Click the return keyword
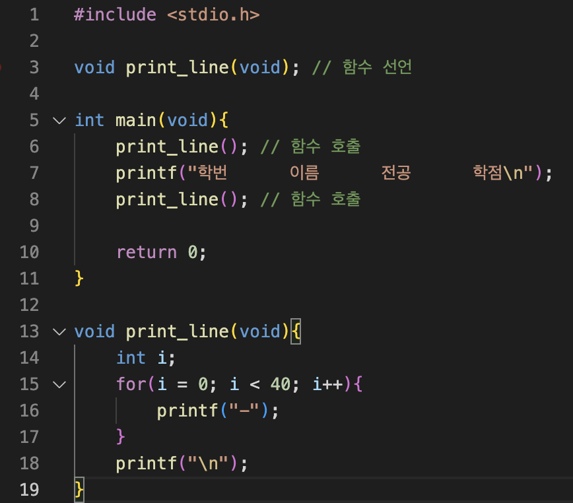Viewport: 573px width, 503px height. tap(147, 252)
